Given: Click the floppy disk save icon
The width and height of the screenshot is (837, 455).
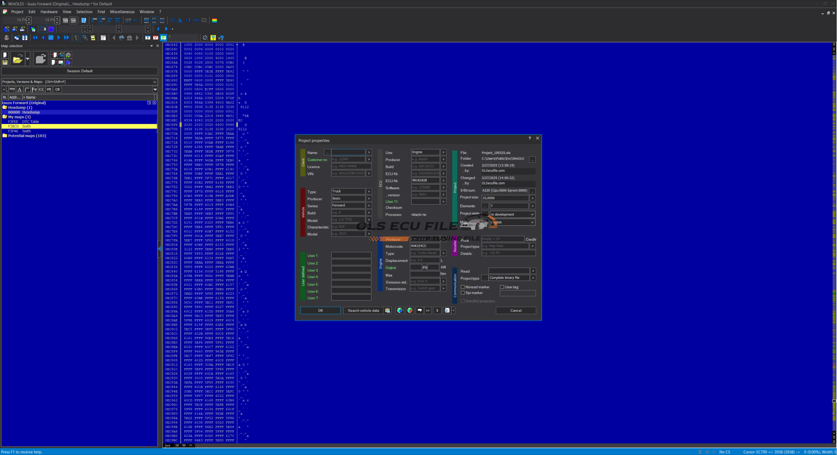Looking at the screenshot, I should (x=5, y=62).
